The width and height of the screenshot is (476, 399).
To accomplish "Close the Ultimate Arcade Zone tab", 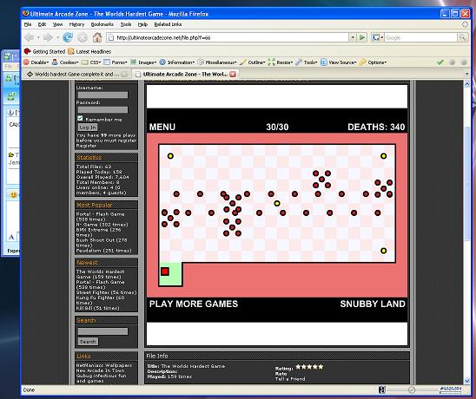I will tap(233, 74).
